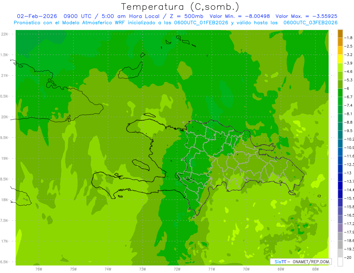Click the '73W' longitude axis label
354x273 pixels.
pyautogui.click(x=142, y=269)
